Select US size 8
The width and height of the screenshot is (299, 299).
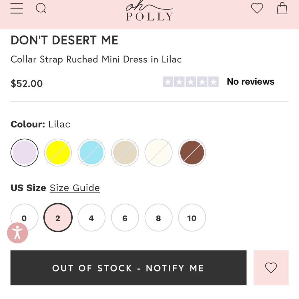(x=158, y=218)
